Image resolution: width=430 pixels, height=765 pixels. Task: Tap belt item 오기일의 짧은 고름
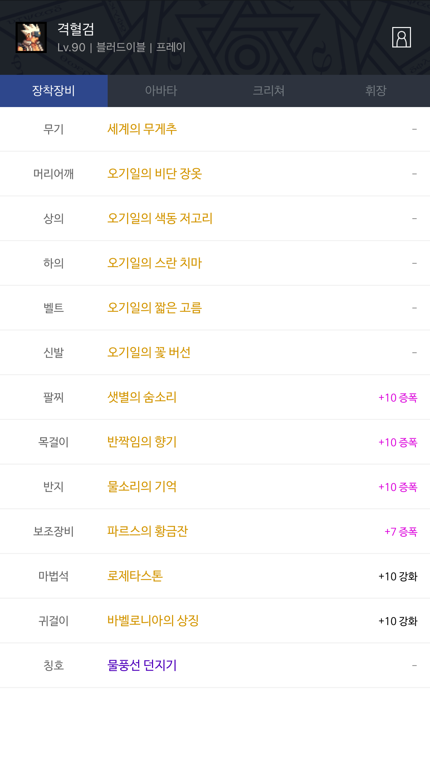click(x=154, y=308)
